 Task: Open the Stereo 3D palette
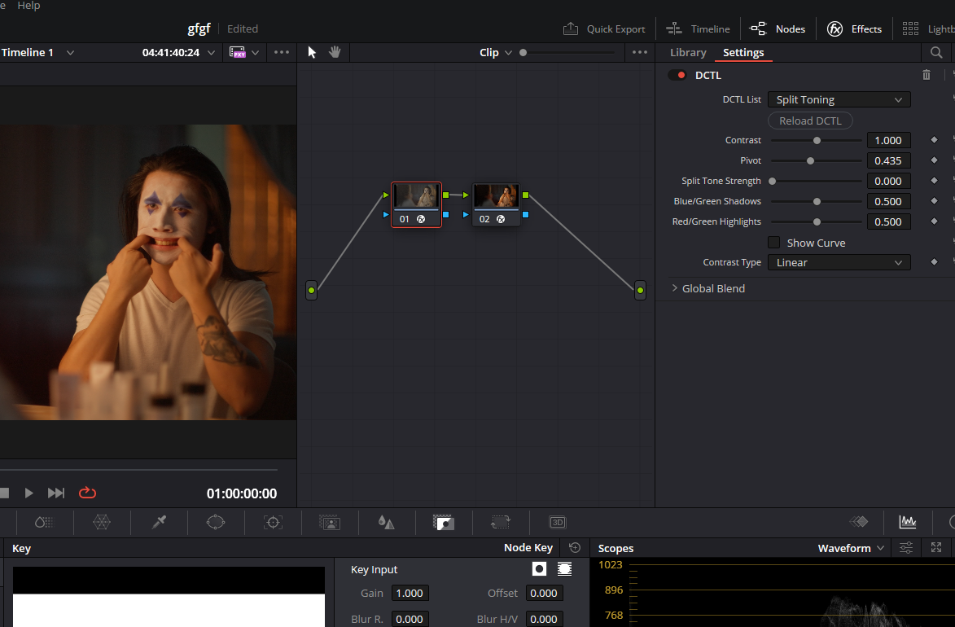[x=558, y=522]
